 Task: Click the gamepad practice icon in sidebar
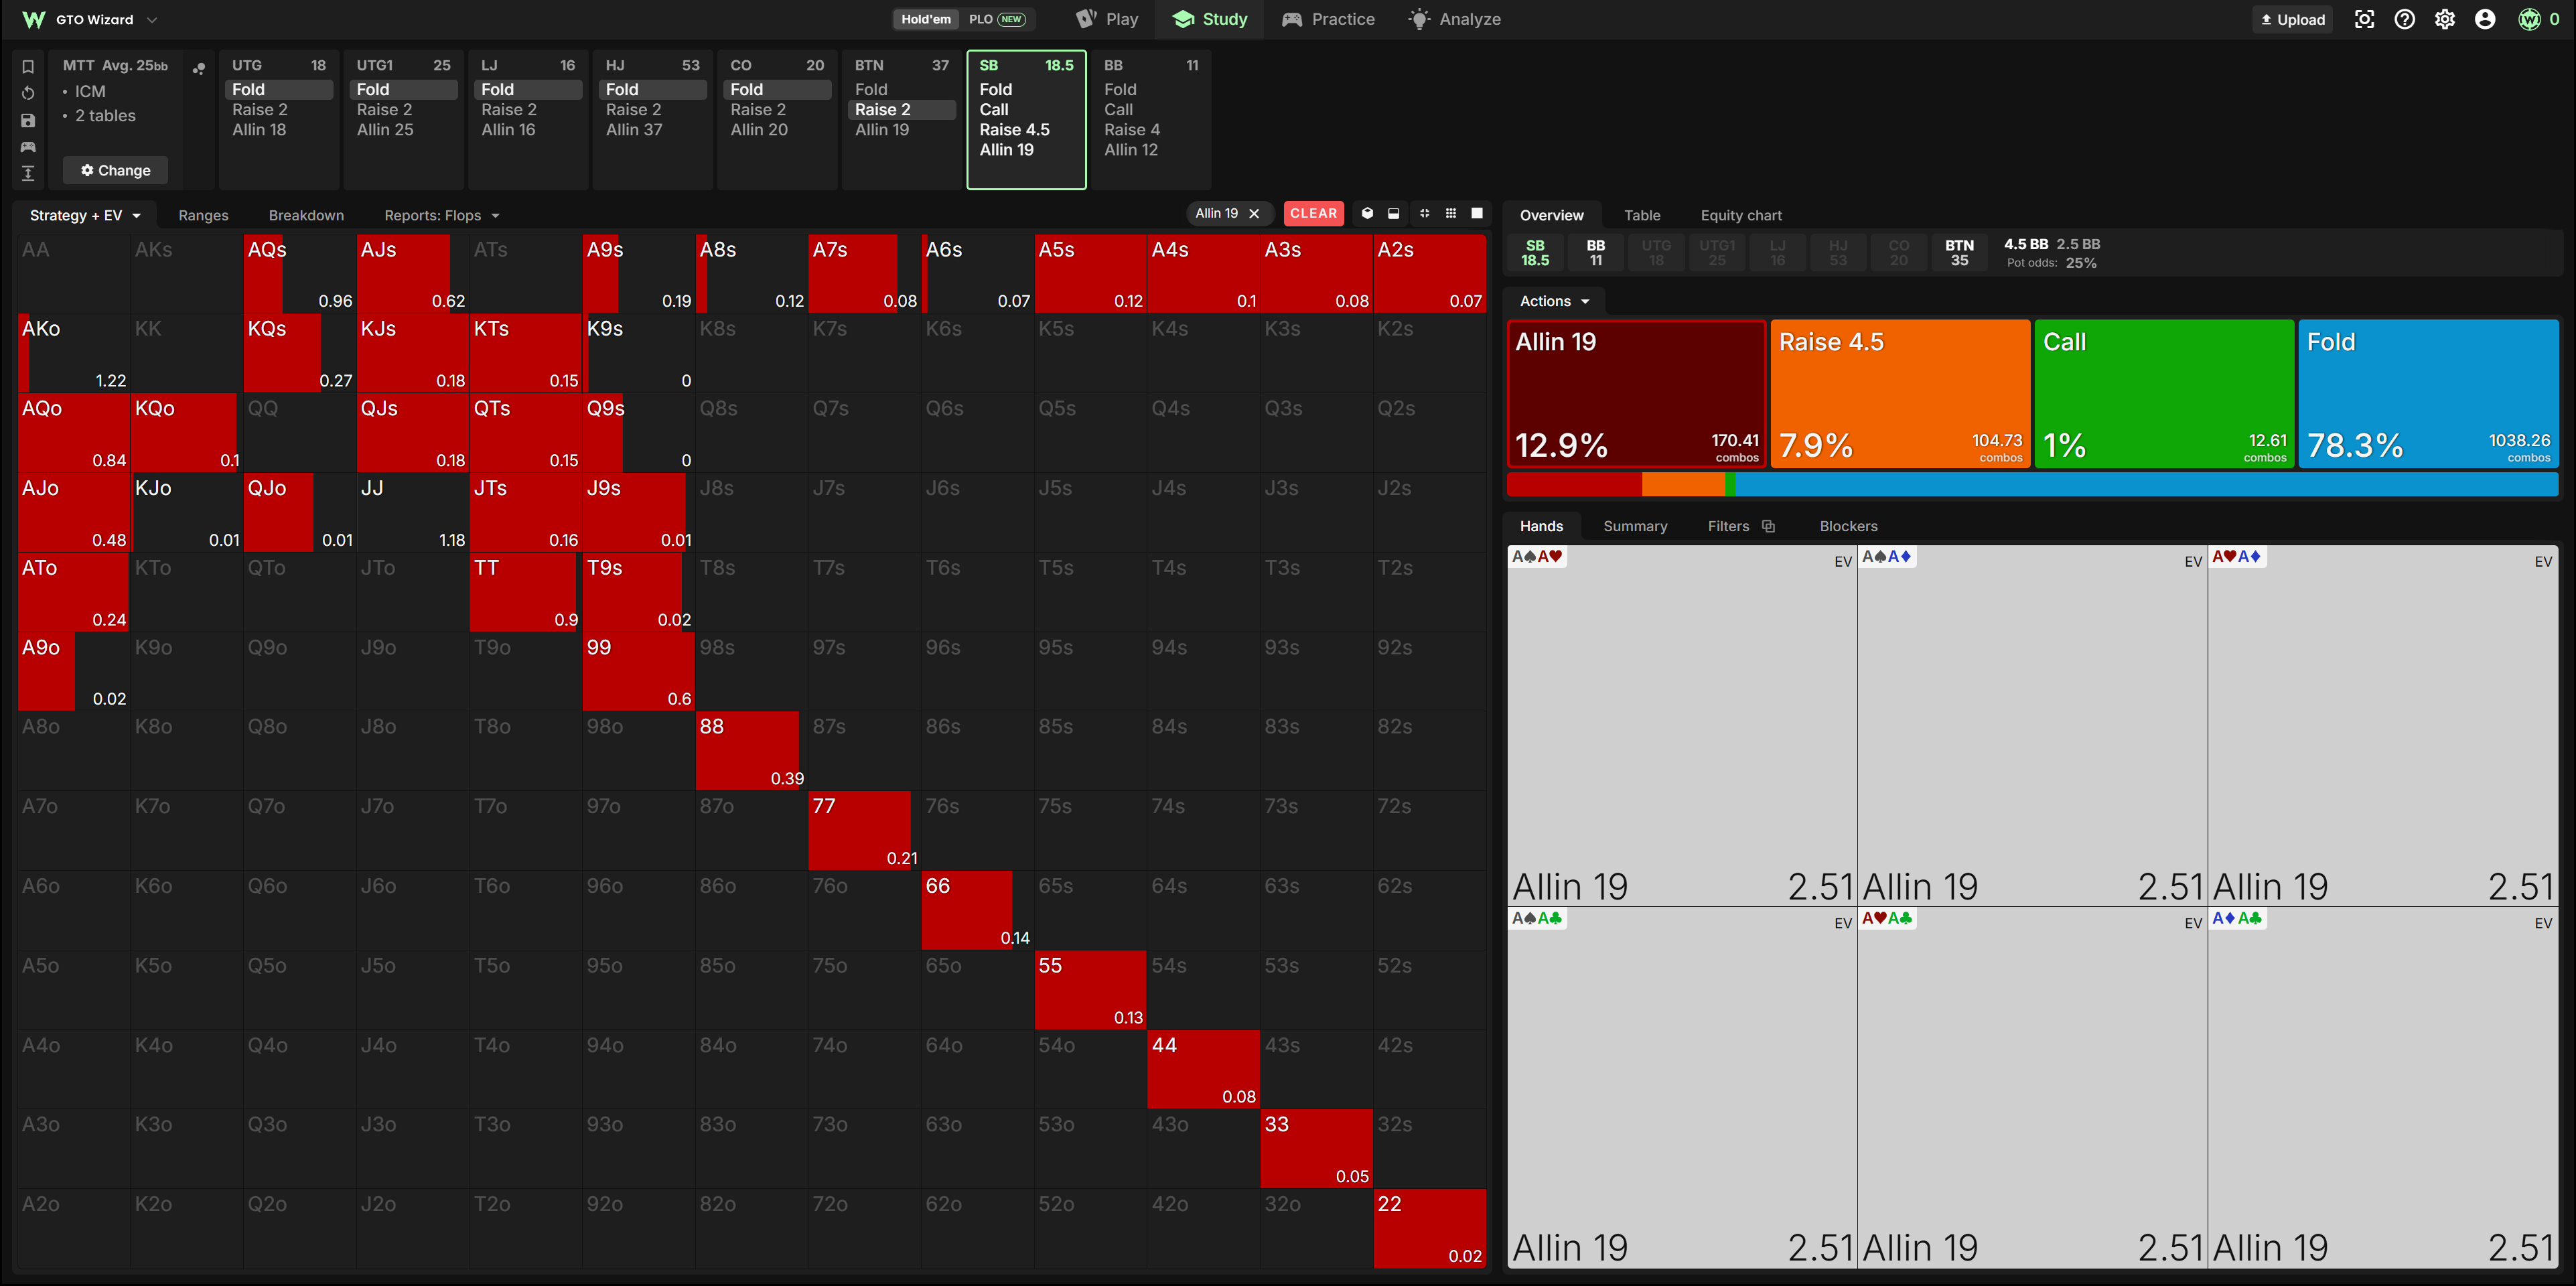coord(28,147)
